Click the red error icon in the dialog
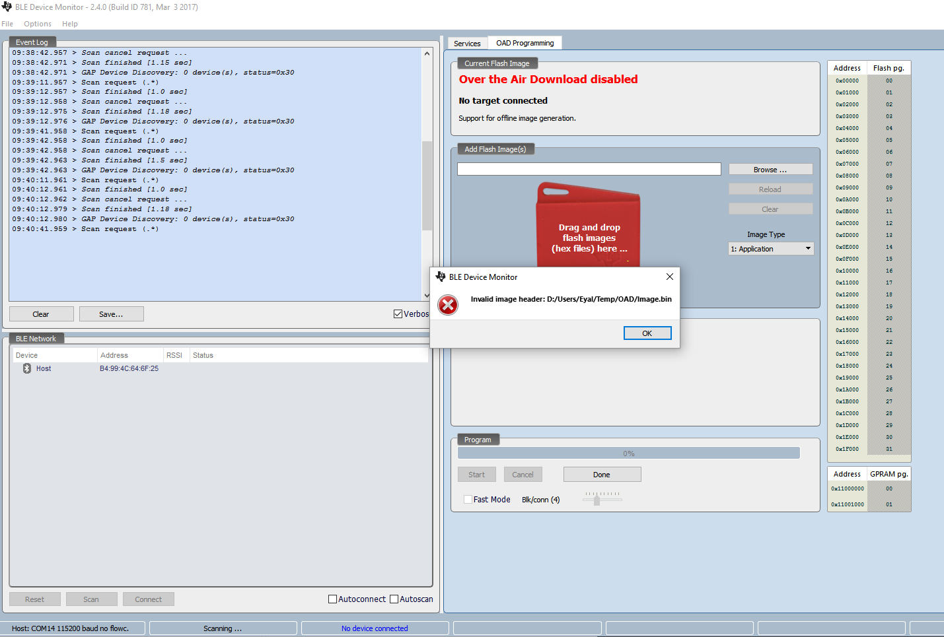This screenshot has height=637, width=944. 448,304
